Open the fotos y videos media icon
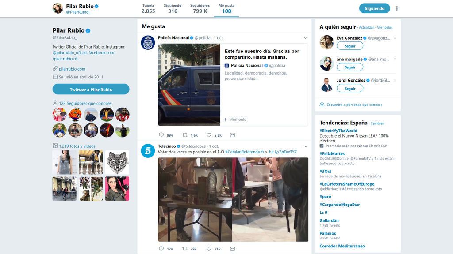Viewport: 453px width, 254px height. [55, 146]
